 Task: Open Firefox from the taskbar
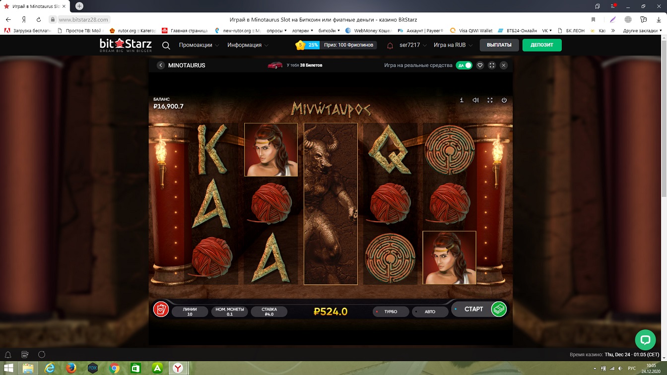pyautogui.click(x=71, y=368)
